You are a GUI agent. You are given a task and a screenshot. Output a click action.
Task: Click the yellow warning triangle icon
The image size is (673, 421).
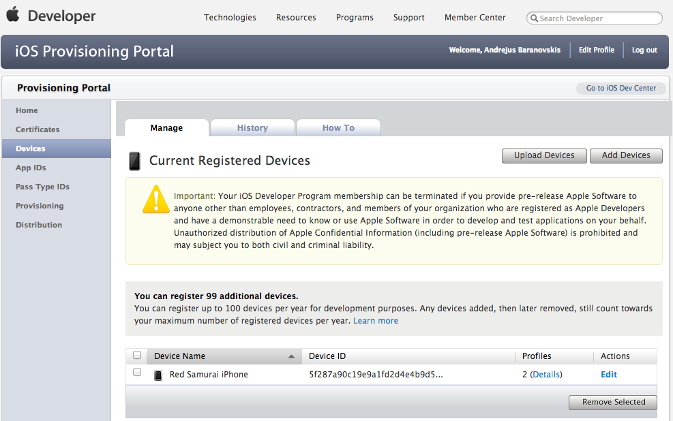click(156, 199)
